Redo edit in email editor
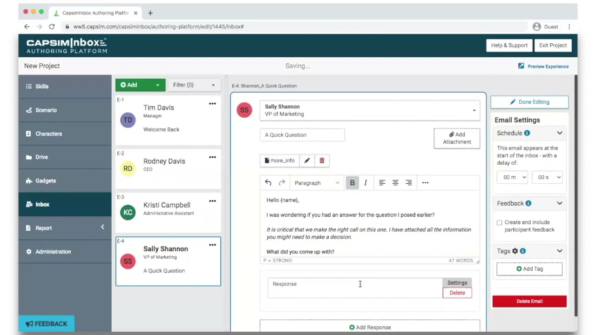Image resolution: width=596 pixels, height=335 pixels. coord(282,183)
